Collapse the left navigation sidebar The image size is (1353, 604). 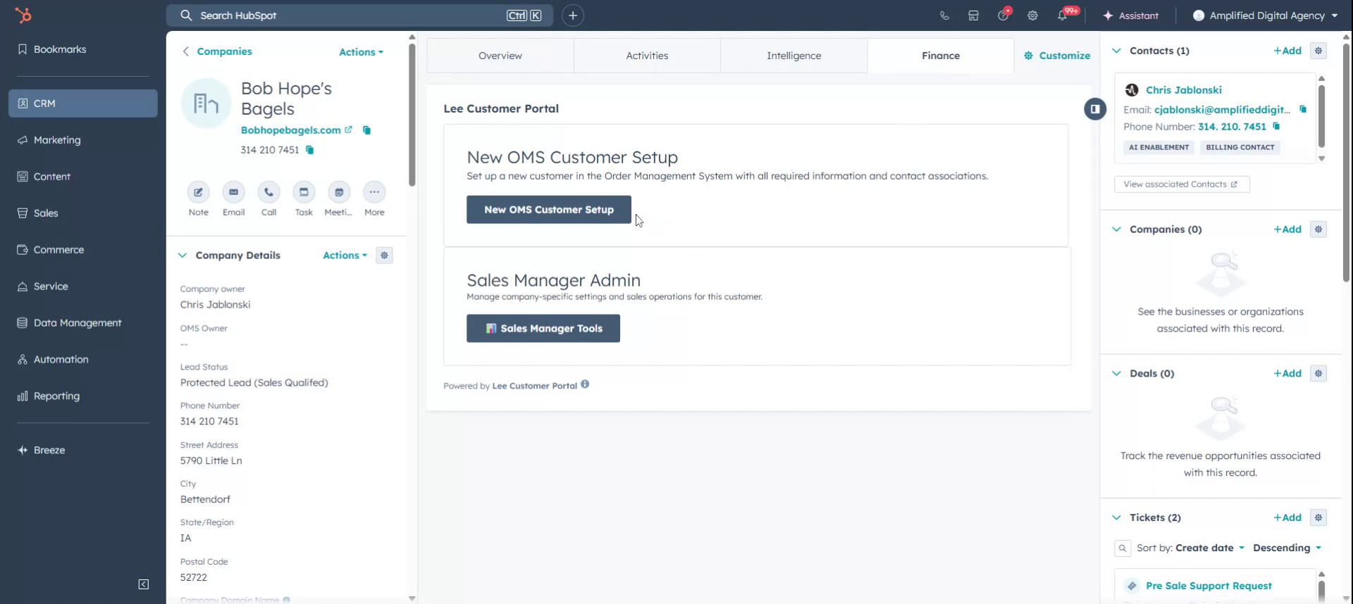point(144,584)
